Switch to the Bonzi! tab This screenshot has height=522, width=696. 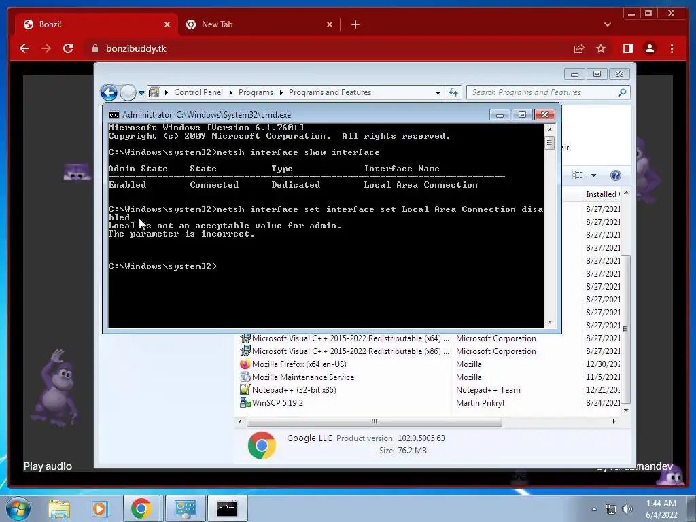(95, 24)
